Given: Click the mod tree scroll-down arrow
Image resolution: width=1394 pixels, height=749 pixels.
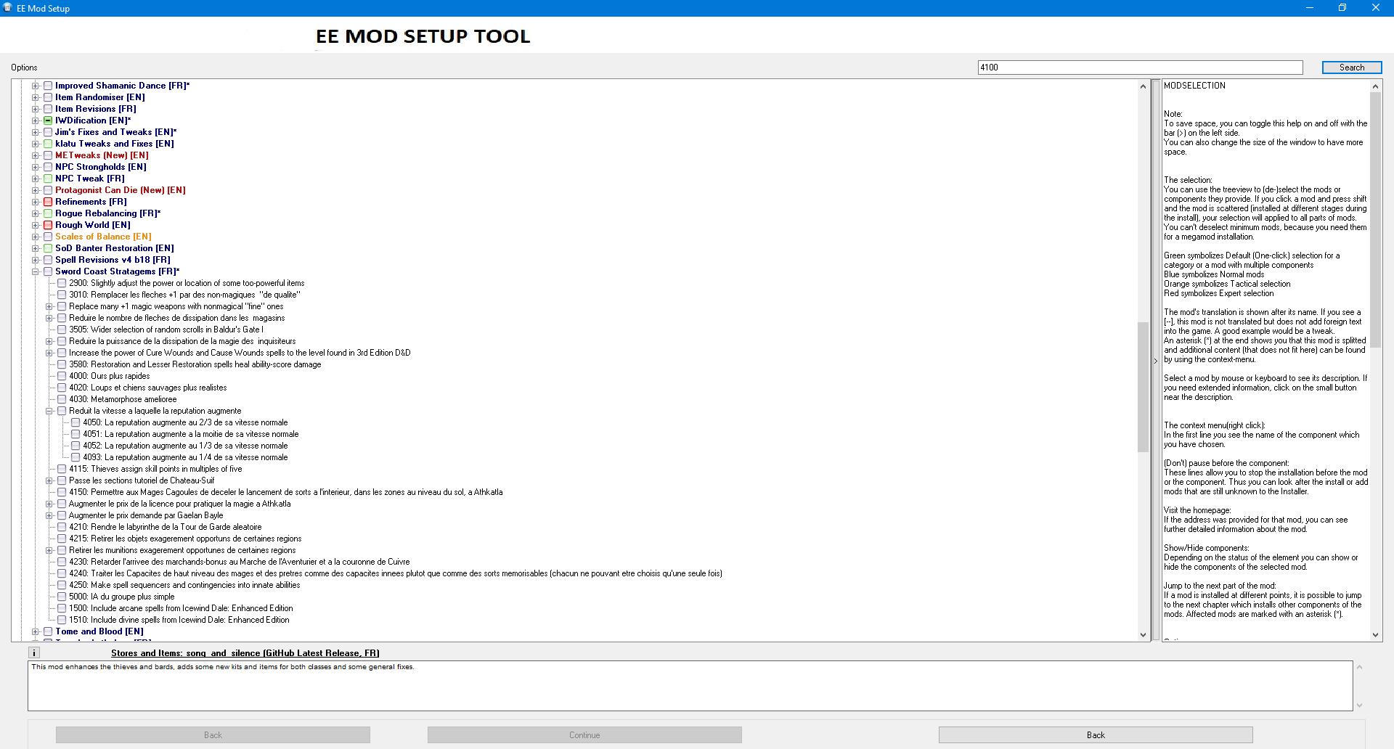Looking at the screenshot, I should tap(1143, 635).
